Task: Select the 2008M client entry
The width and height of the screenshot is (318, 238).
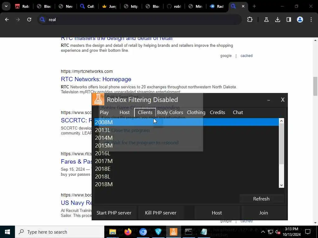Action: click(186, 122)
